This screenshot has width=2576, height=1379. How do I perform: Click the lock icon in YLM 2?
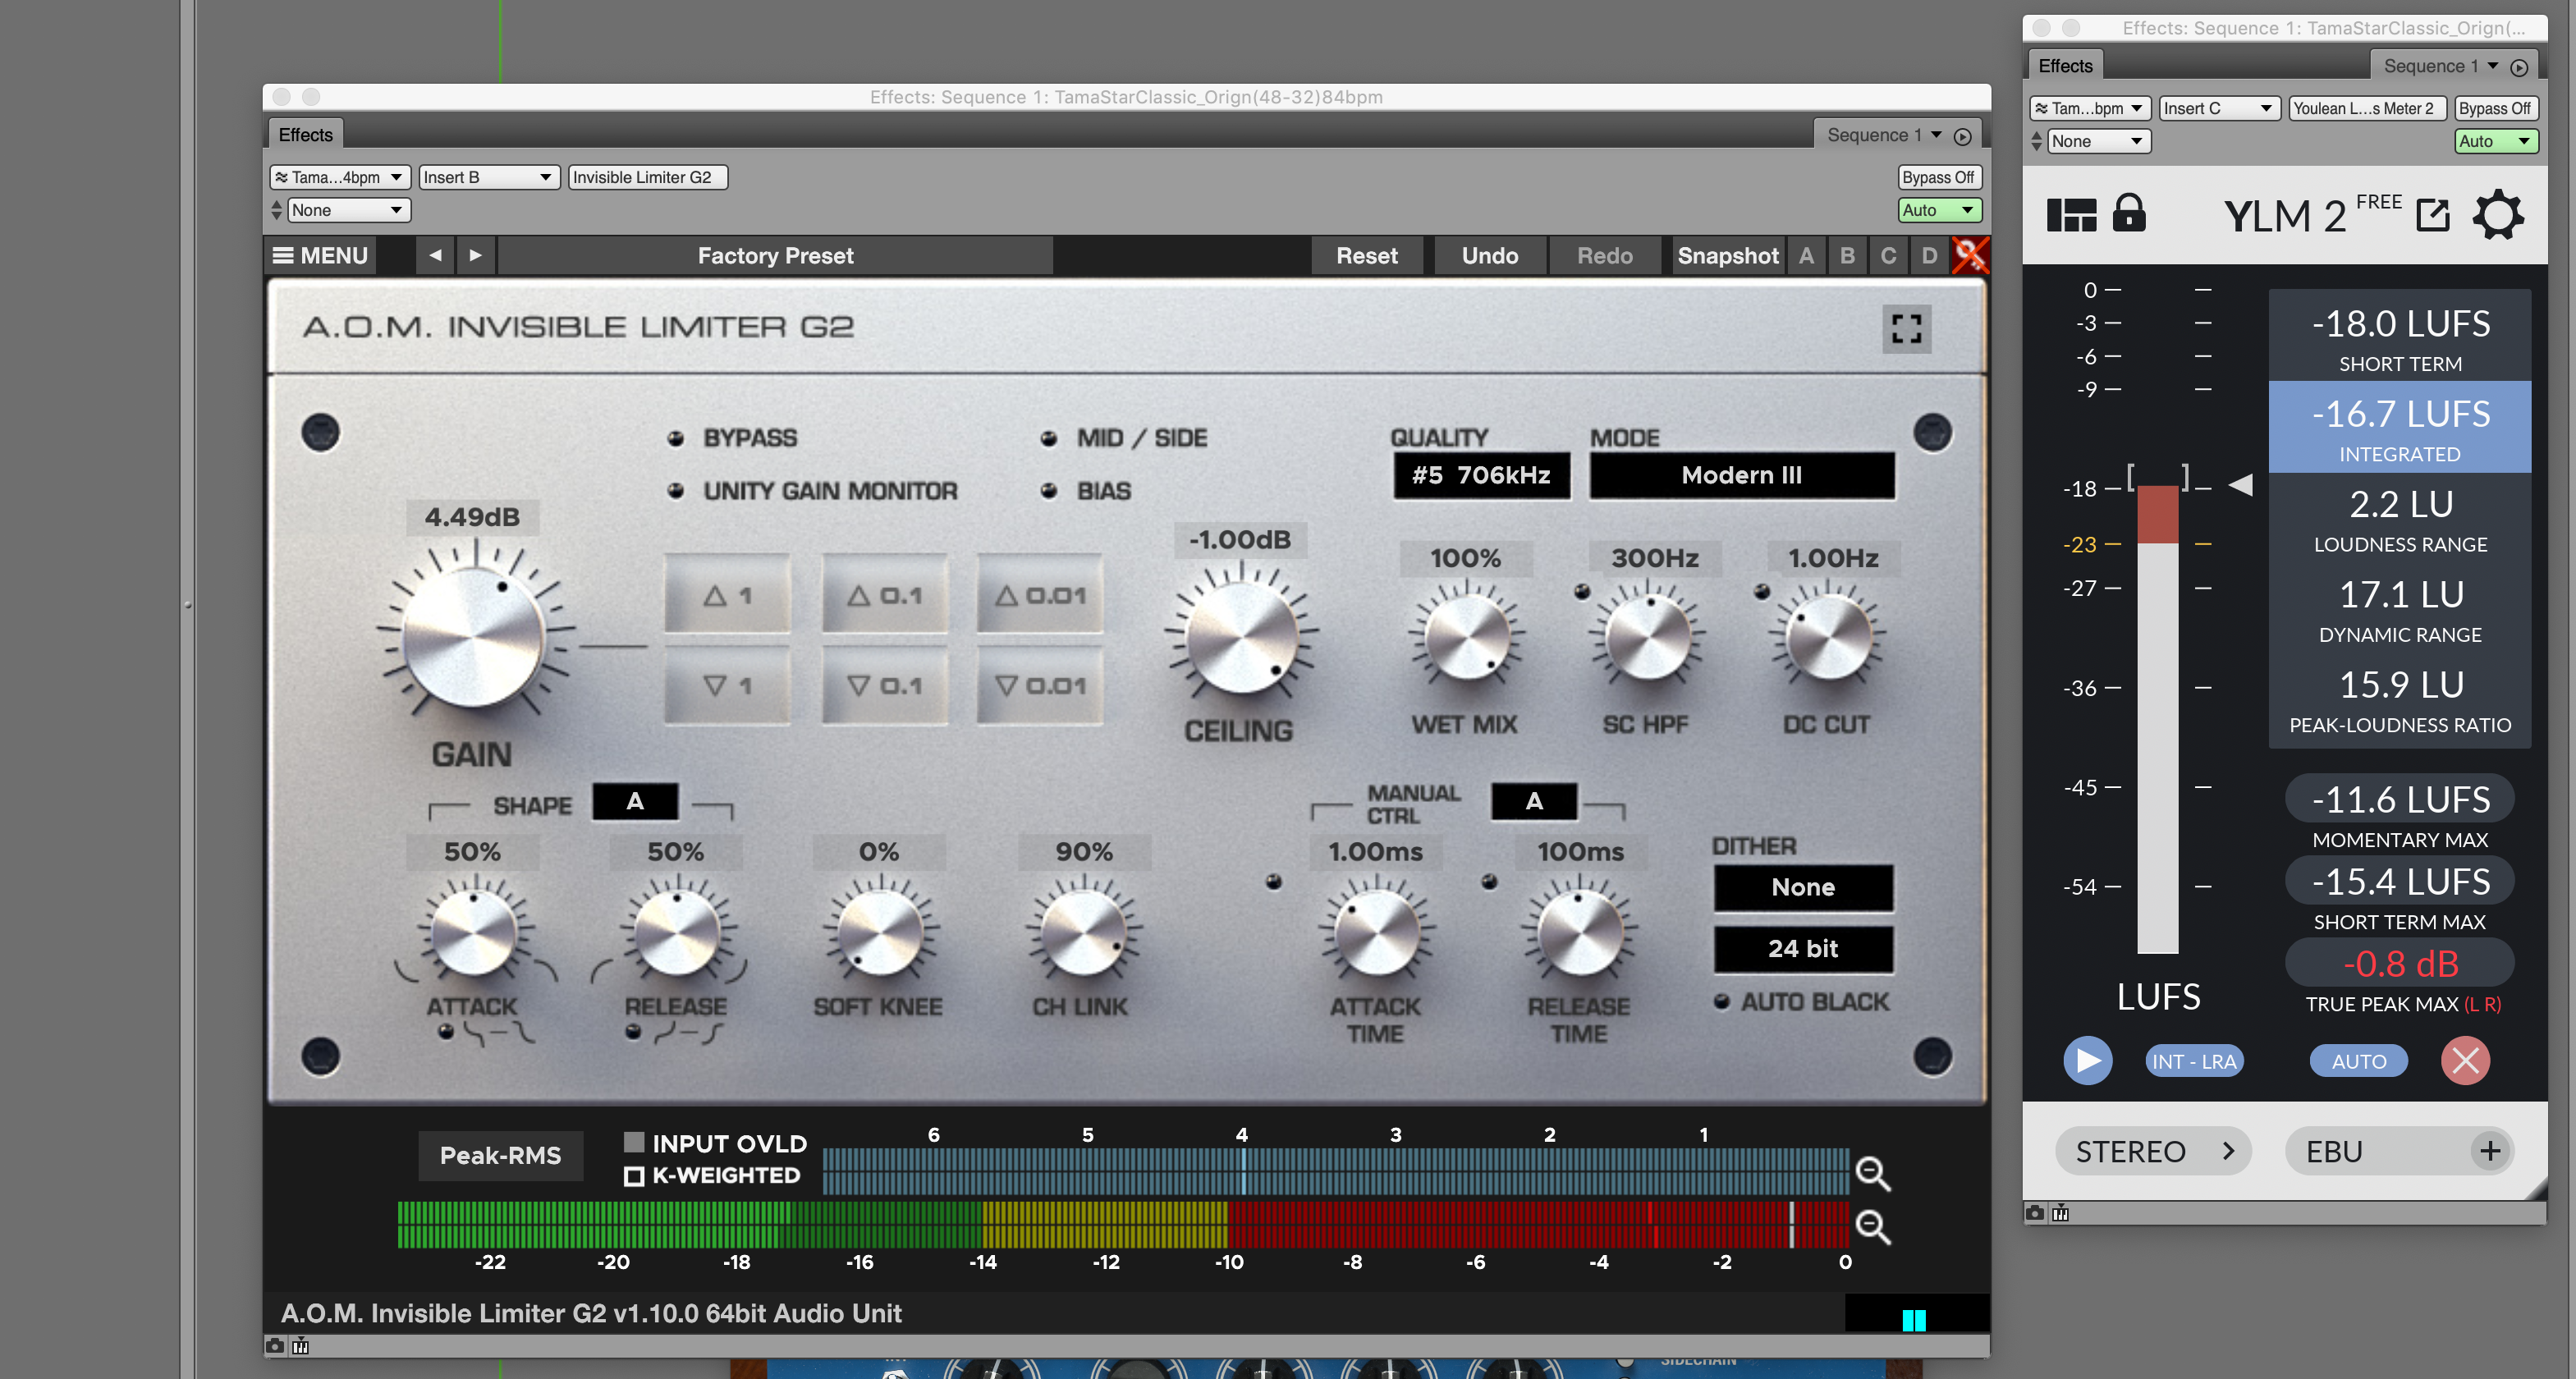[x=2129, y=213]
